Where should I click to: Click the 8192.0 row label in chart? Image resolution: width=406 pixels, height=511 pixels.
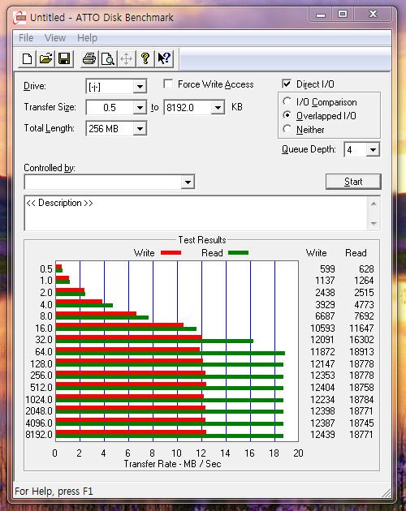(39, 435)
